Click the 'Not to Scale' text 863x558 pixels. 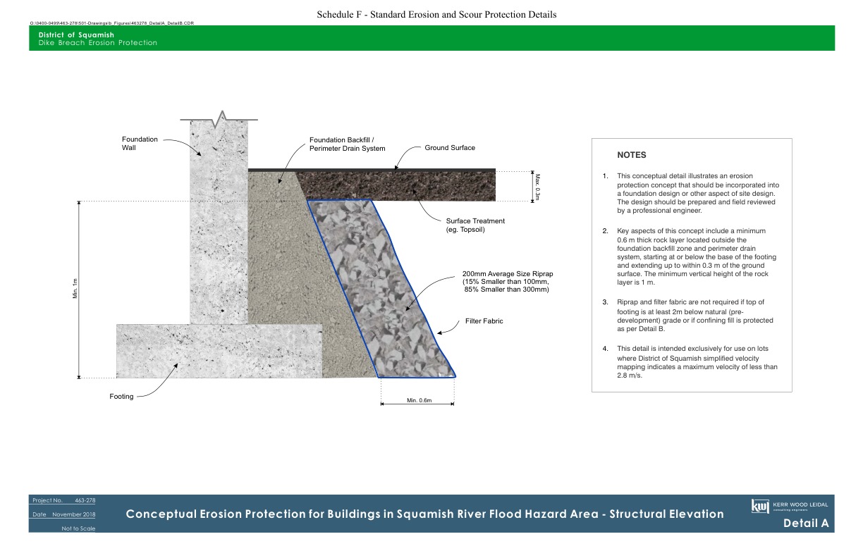pyautogui.click(x=78, y=528)
